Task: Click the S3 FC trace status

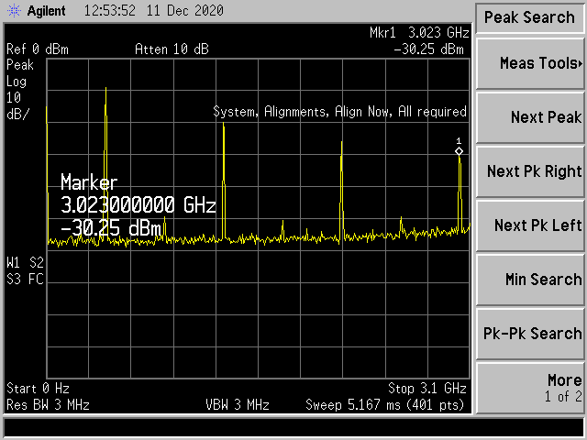Action: click(25, 279)
